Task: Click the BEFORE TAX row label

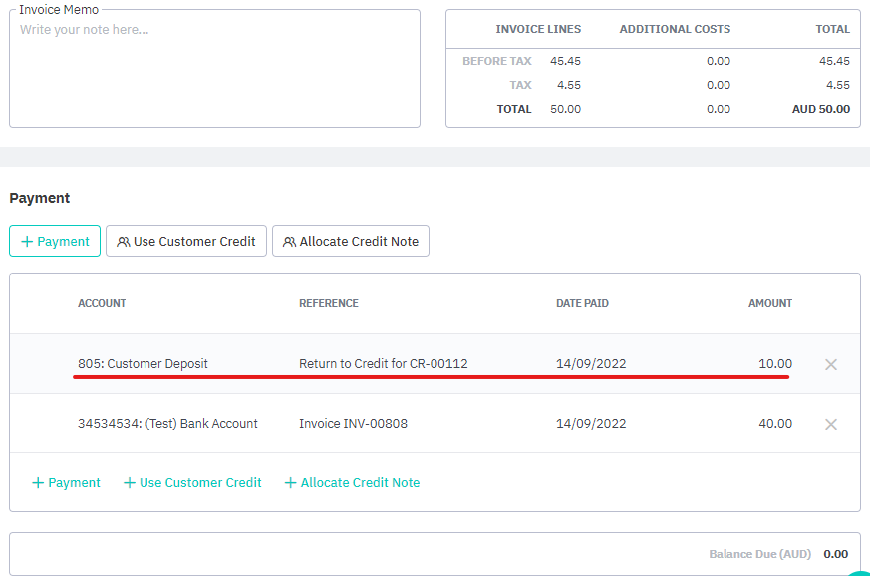Action: 497,61
